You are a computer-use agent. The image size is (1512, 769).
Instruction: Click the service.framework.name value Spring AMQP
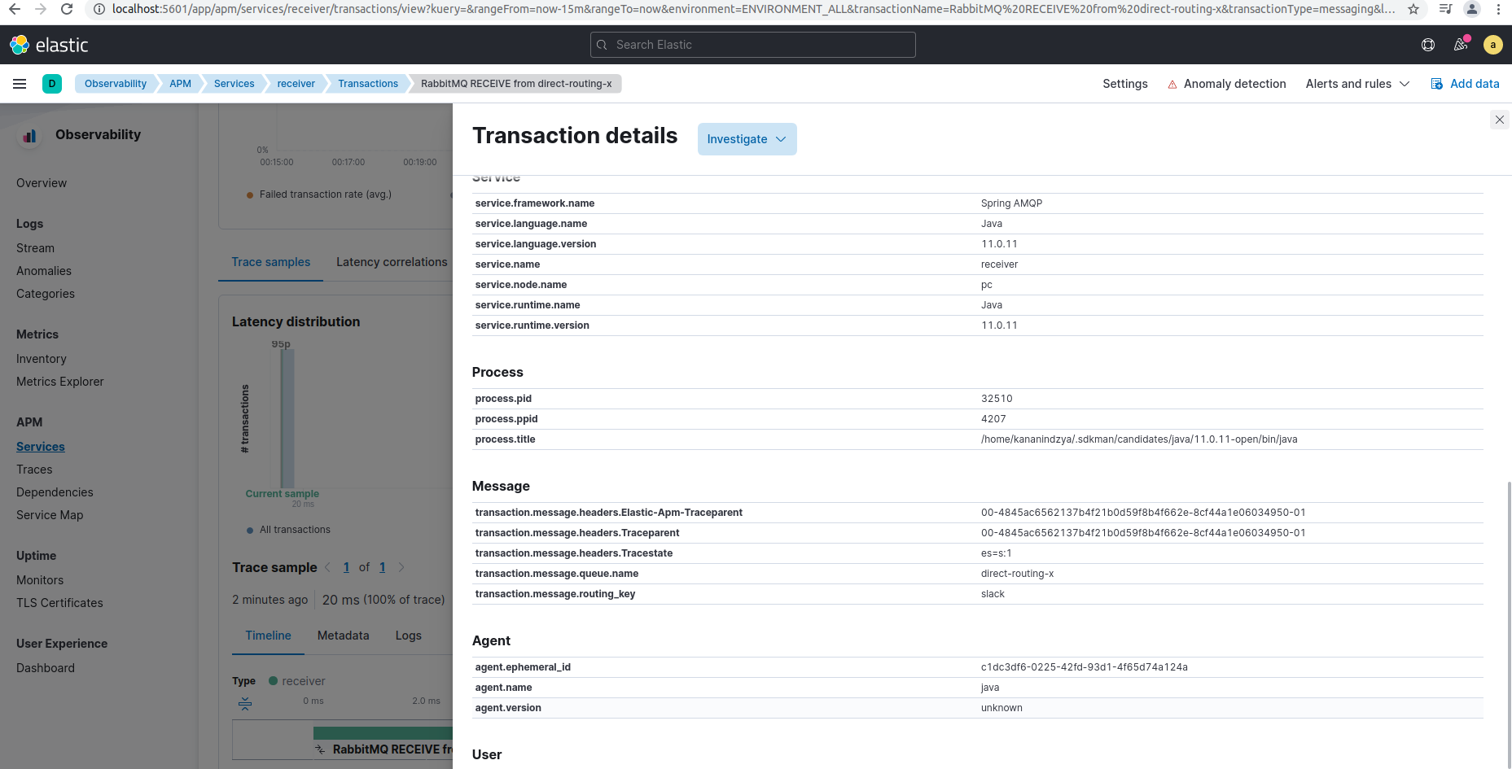coord(1011,203)
